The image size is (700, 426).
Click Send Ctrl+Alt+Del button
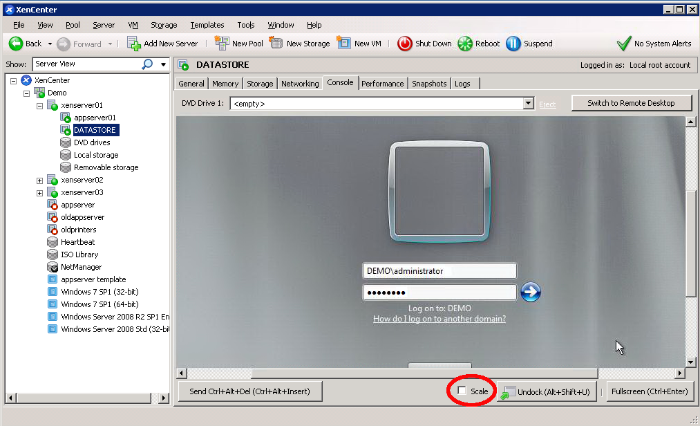pyautogui.click(x=249, y=391)
